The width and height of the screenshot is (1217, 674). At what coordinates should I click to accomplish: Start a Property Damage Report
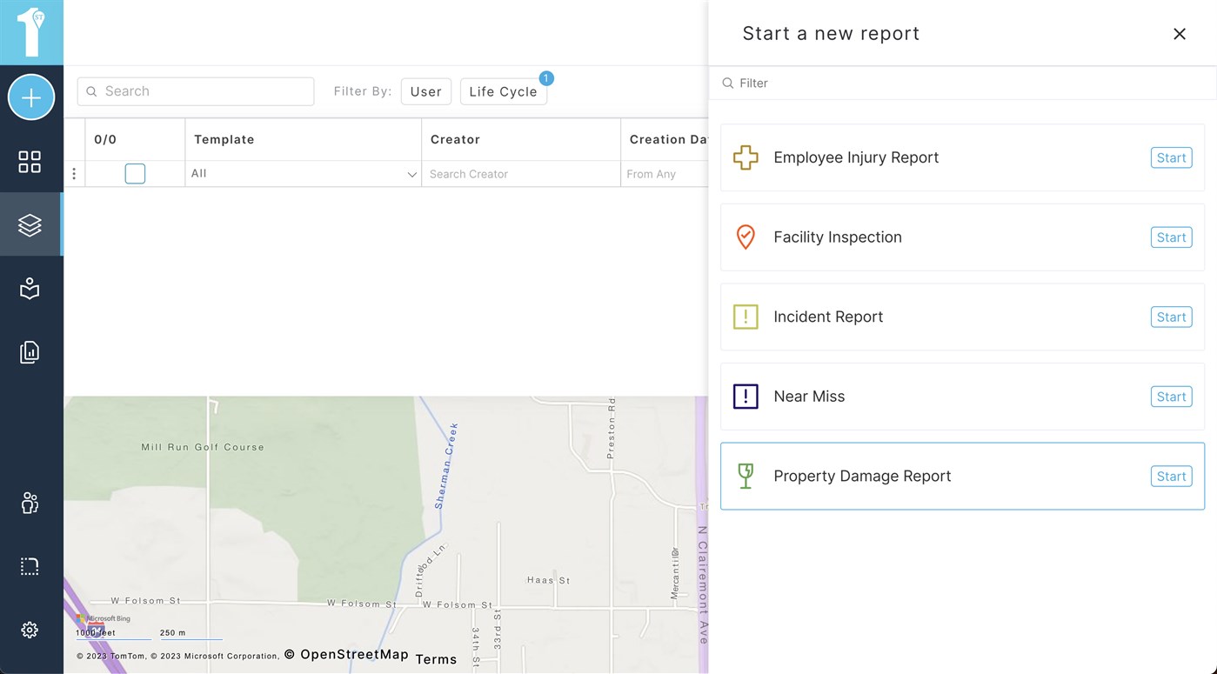pos(1170,476)
